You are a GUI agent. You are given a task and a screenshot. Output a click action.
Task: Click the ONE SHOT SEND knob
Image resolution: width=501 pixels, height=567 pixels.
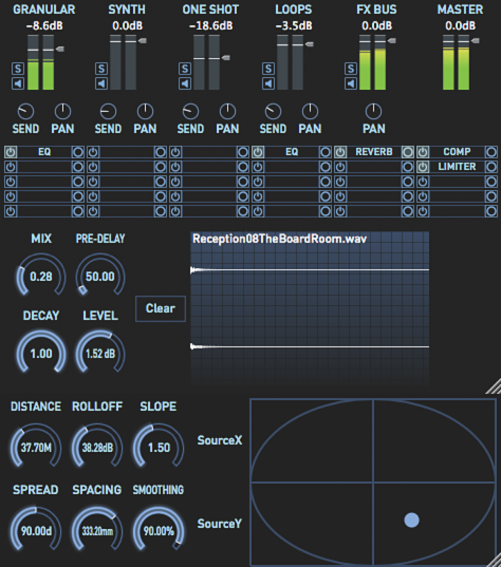(191, 112)
